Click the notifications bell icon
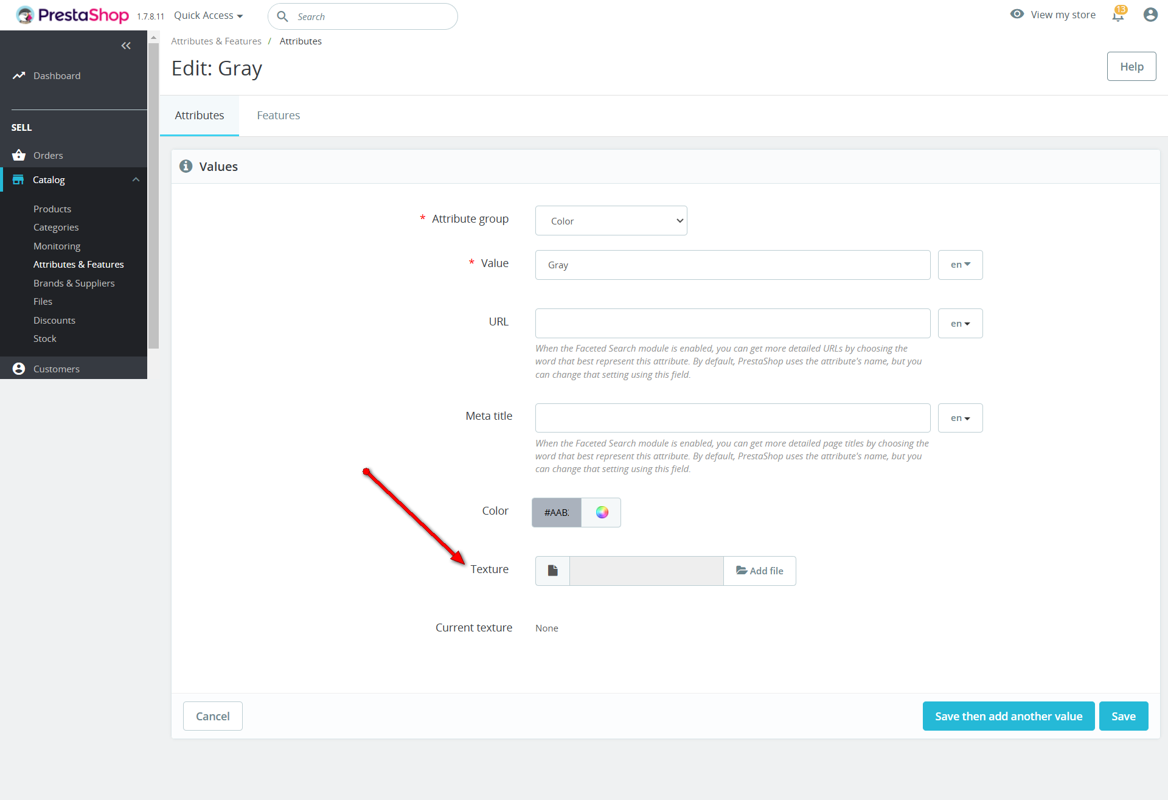 (1118, 15)
